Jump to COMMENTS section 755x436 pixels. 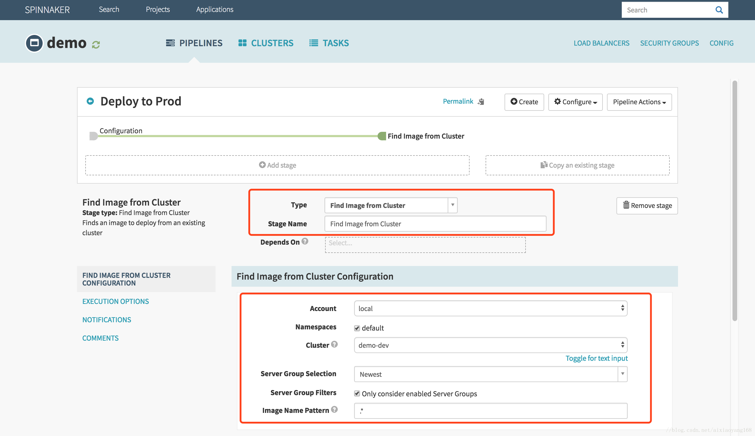(100, 338)
